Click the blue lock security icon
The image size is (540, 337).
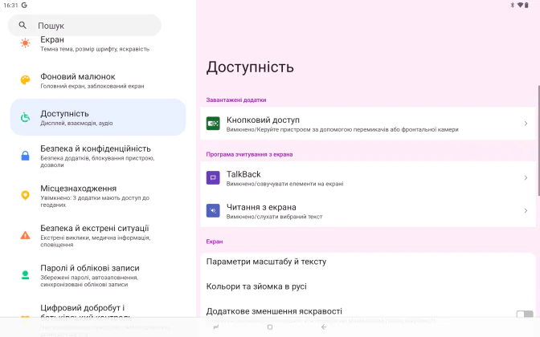click(25, 156)
